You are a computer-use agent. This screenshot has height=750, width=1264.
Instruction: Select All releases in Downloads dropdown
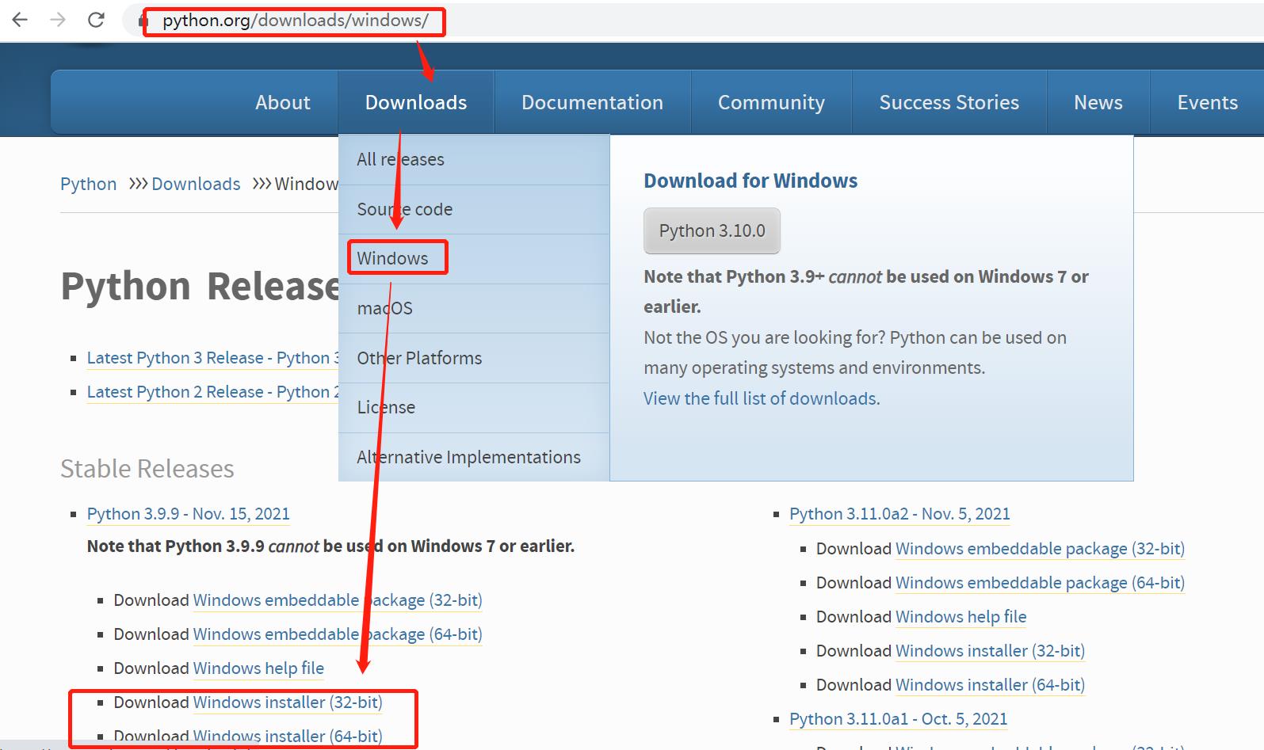(x=474, y=159)
